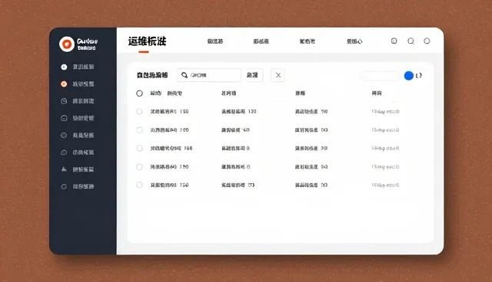Click the last row's grey timestamp cell
The image size is (492, 282).
pos(385,185)
